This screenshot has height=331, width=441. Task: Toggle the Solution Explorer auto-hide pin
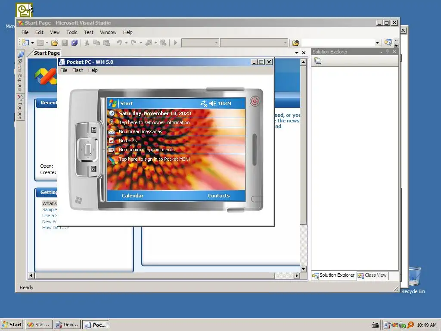tap(388, 52)
